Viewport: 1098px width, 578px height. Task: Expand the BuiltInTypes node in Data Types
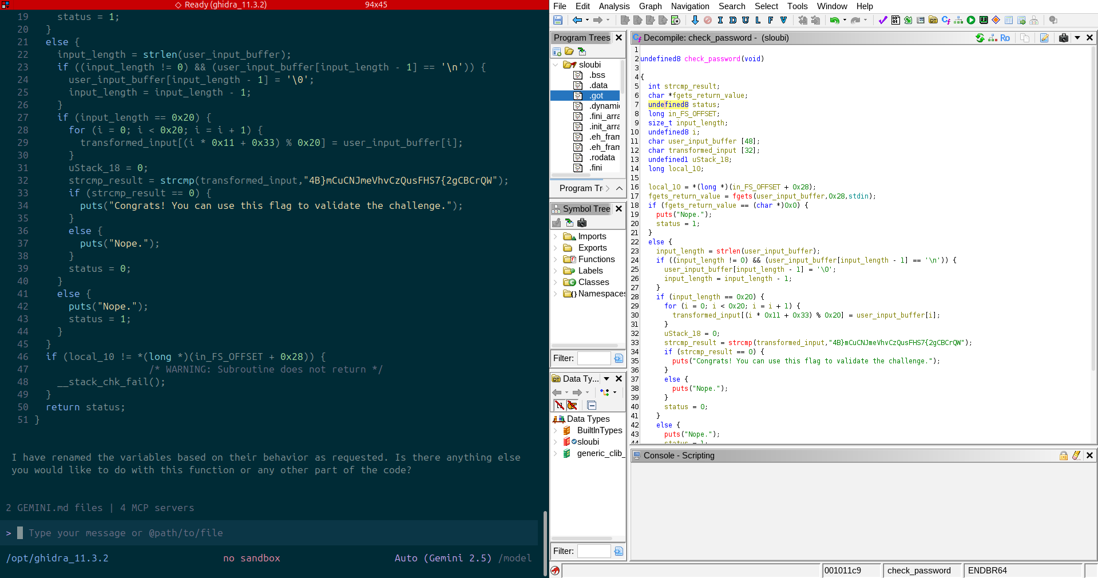[556, 430]
